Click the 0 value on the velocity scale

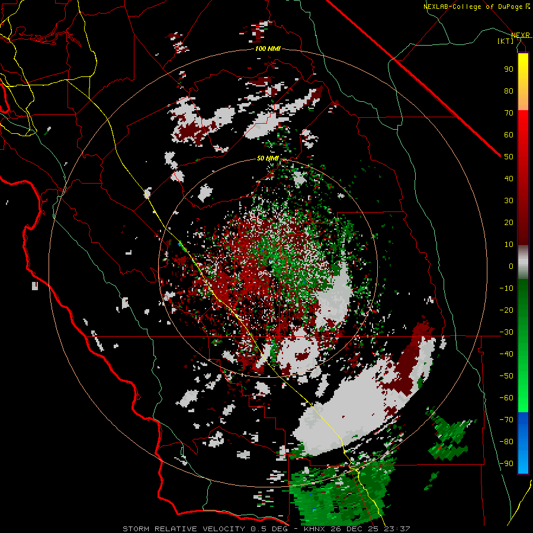[511, 266]
